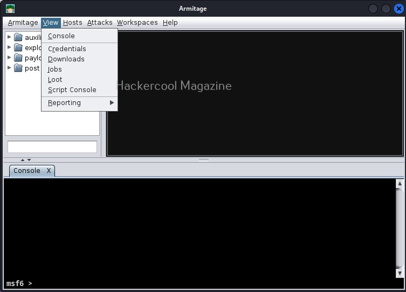
Task: Click the console vertical scrollbar thumb
Action: click(400, 228)
